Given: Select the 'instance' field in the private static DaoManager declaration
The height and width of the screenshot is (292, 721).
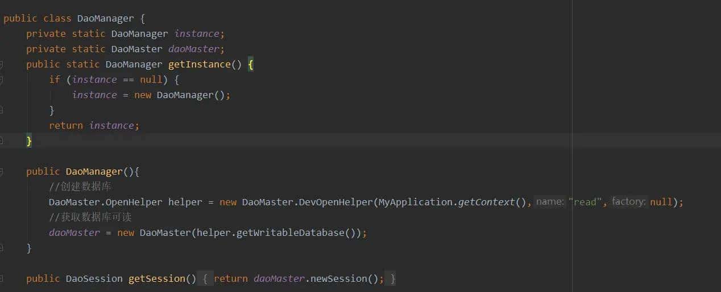Looking at the screenshot, I should [x=197, y=33].
